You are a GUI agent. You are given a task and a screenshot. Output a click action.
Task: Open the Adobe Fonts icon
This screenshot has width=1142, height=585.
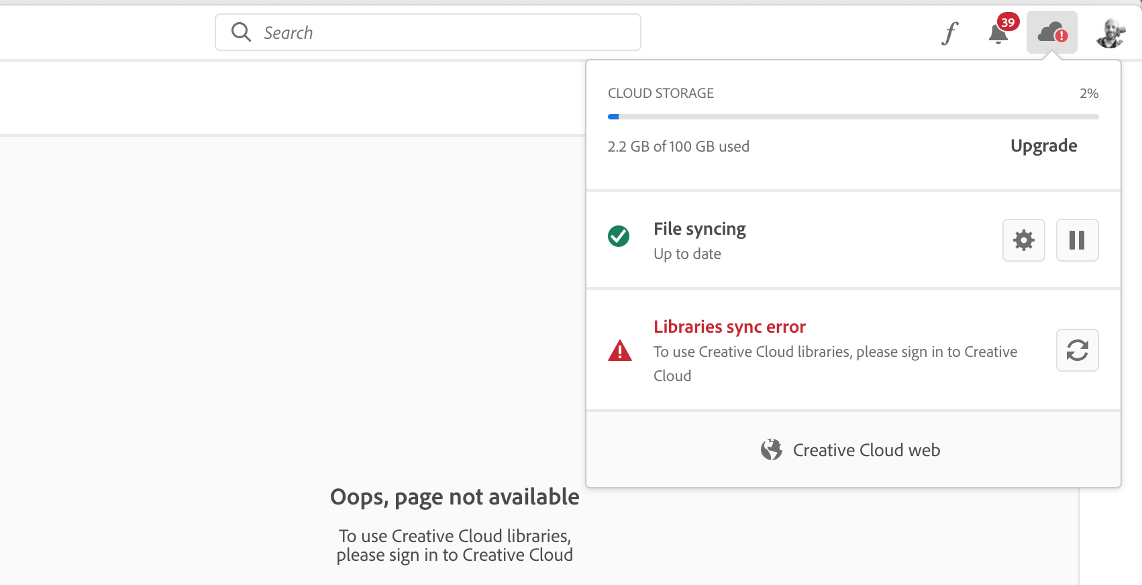coord(949,33)
